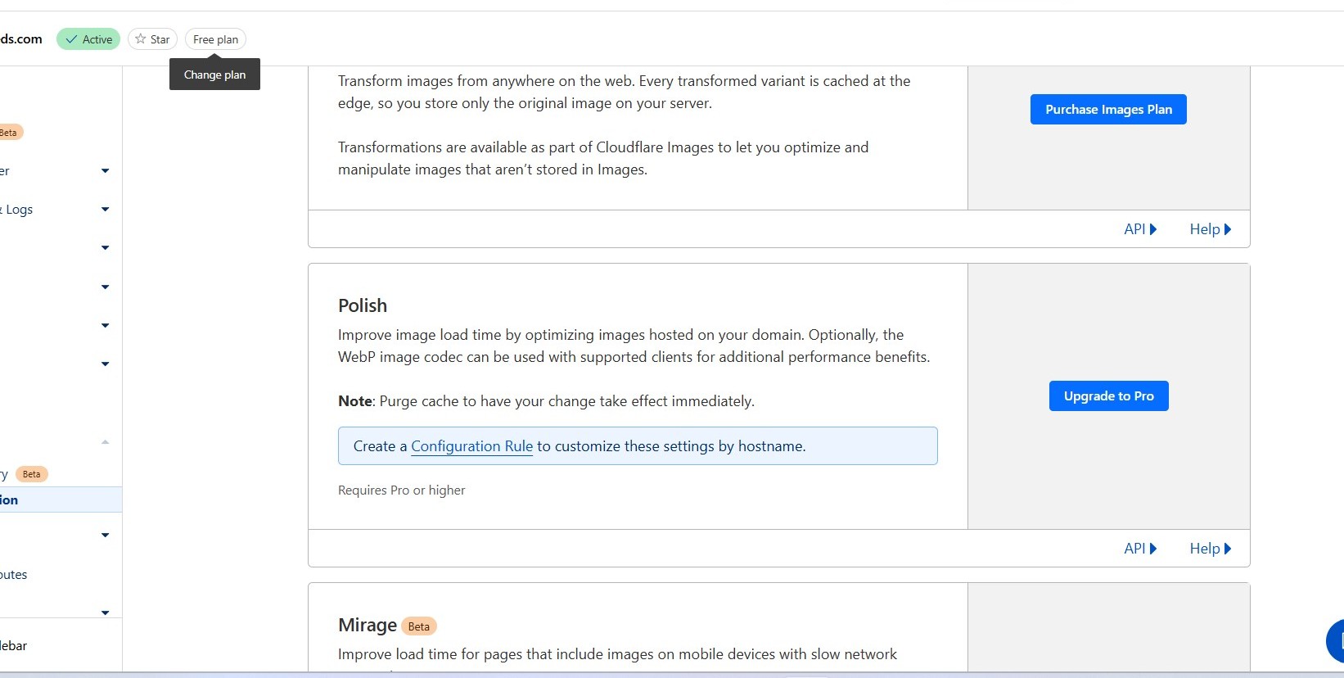This screenshot has height=678, width=1344.
Task: Click the domain name ending in "ds.com"
Action: tap(21, 39)
